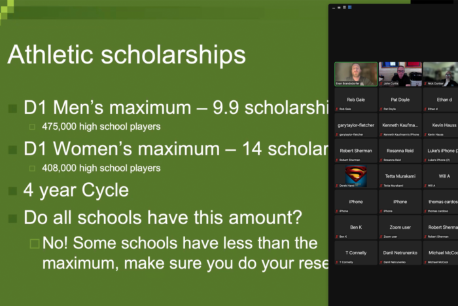Viewport: 458px width, 306px height.
Task: Select the Ben K participant tile
Action: [356, 227]
